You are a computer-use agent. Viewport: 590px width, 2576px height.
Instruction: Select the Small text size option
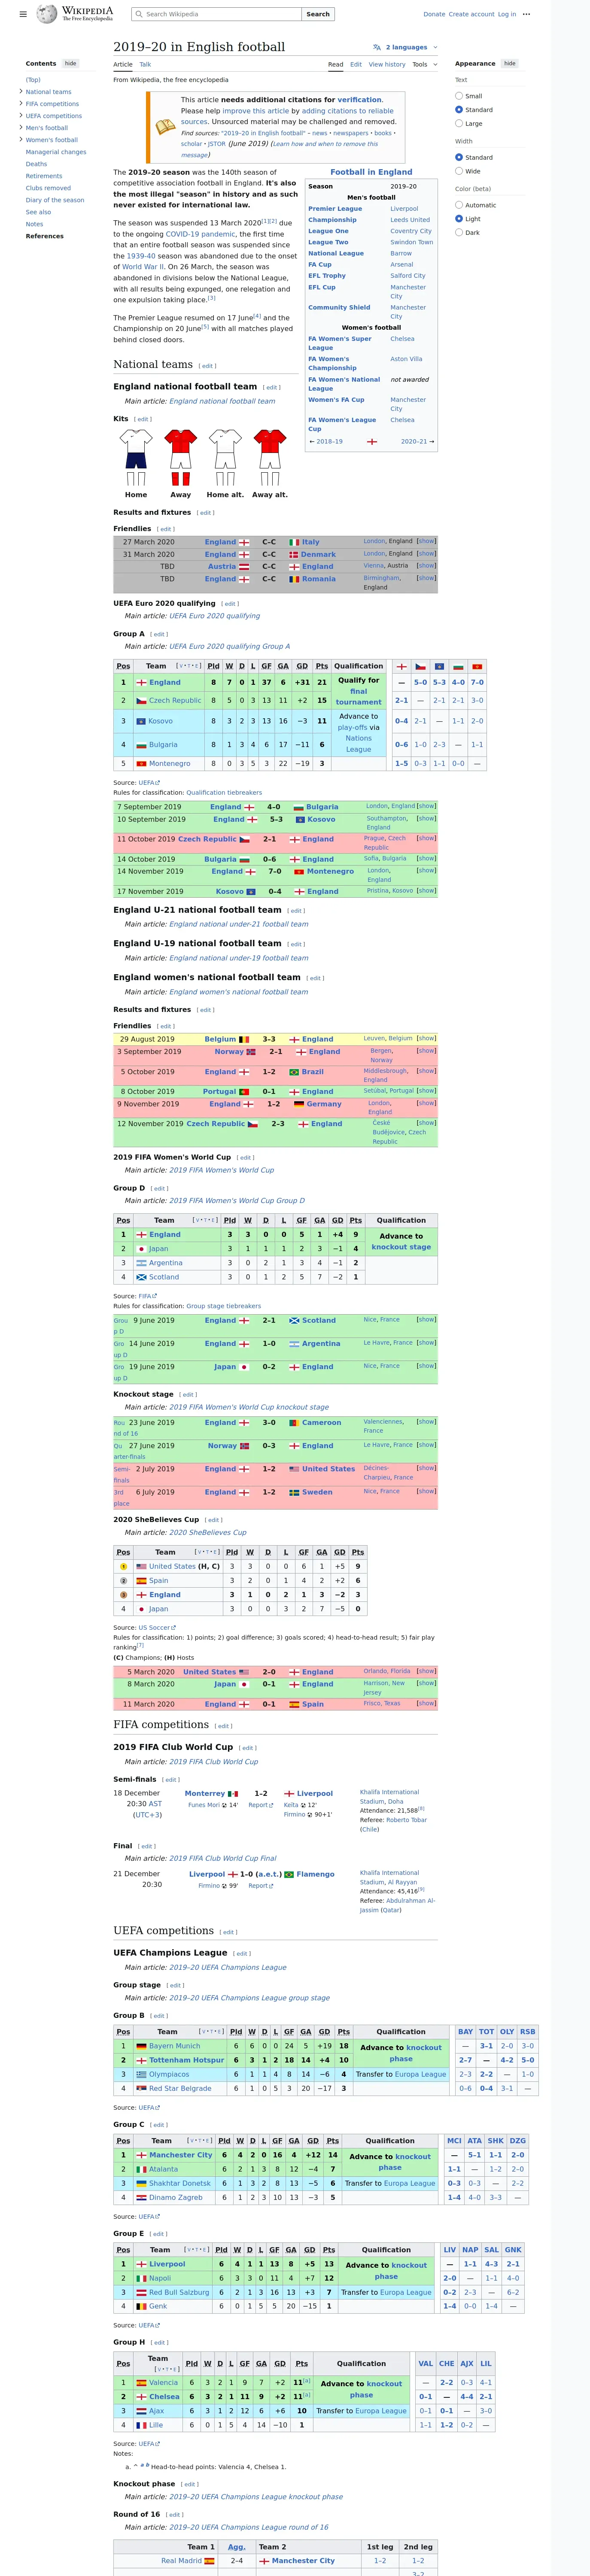[459, 96]
